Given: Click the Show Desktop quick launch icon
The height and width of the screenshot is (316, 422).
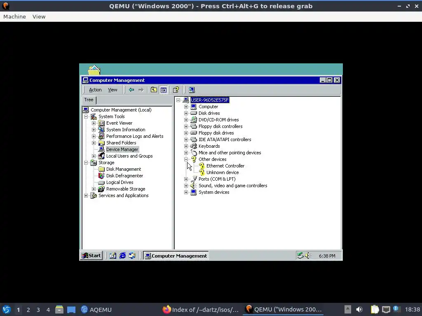Looking at the screenshot, I should (x=113, y=256).
